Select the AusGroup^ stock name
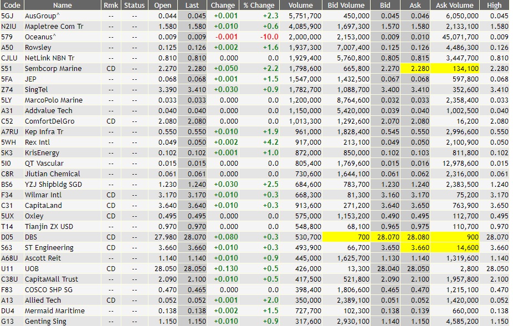513x326 pixels. 43,16
